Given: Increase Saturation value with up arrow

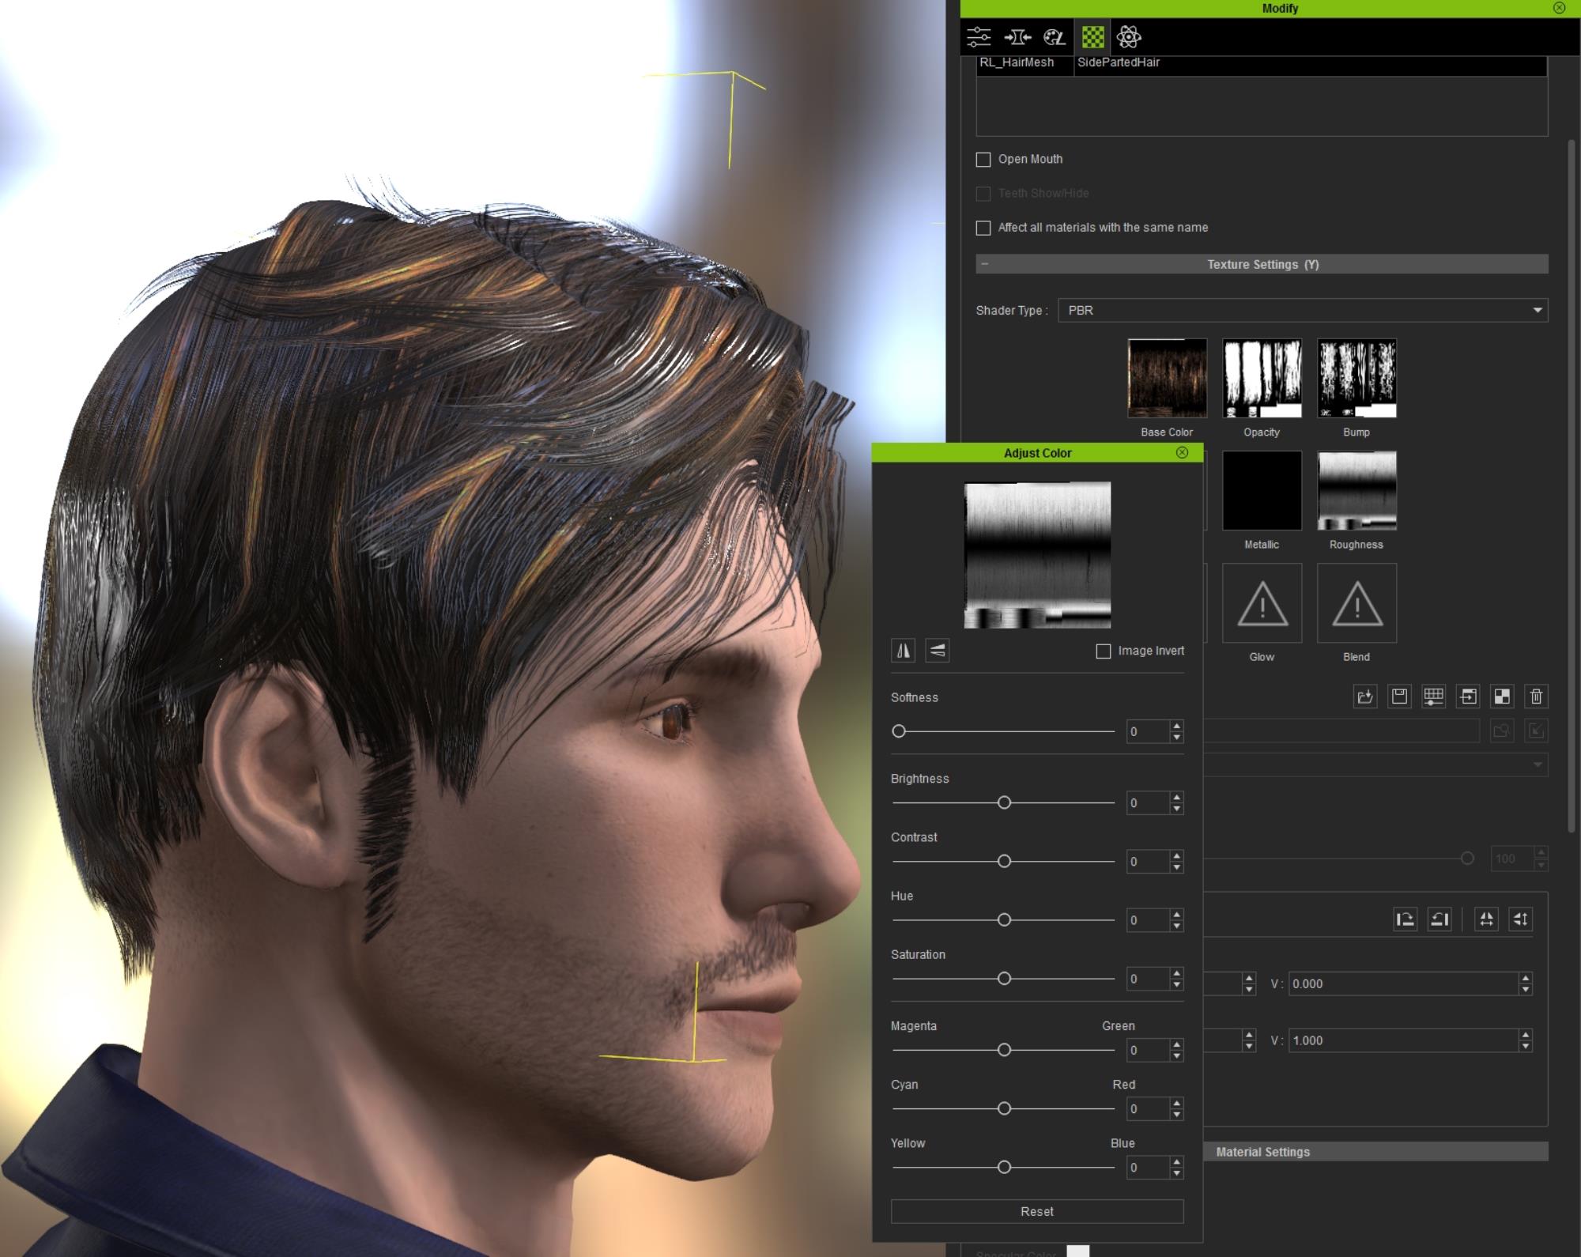Looking at the screenshot, I should click(1177, 973).
